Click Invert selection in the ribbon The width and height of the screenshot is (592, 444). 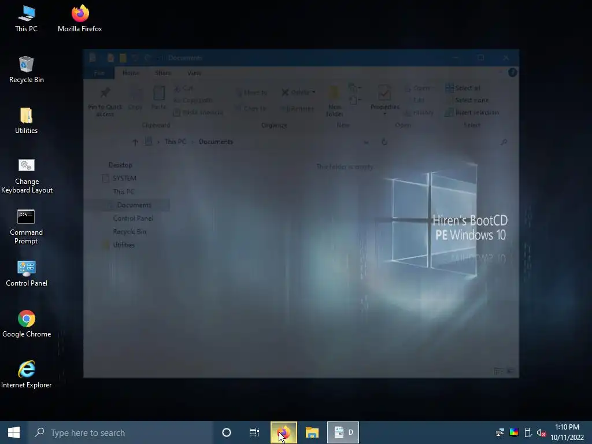pyautogui.click(x=472, y=113)
